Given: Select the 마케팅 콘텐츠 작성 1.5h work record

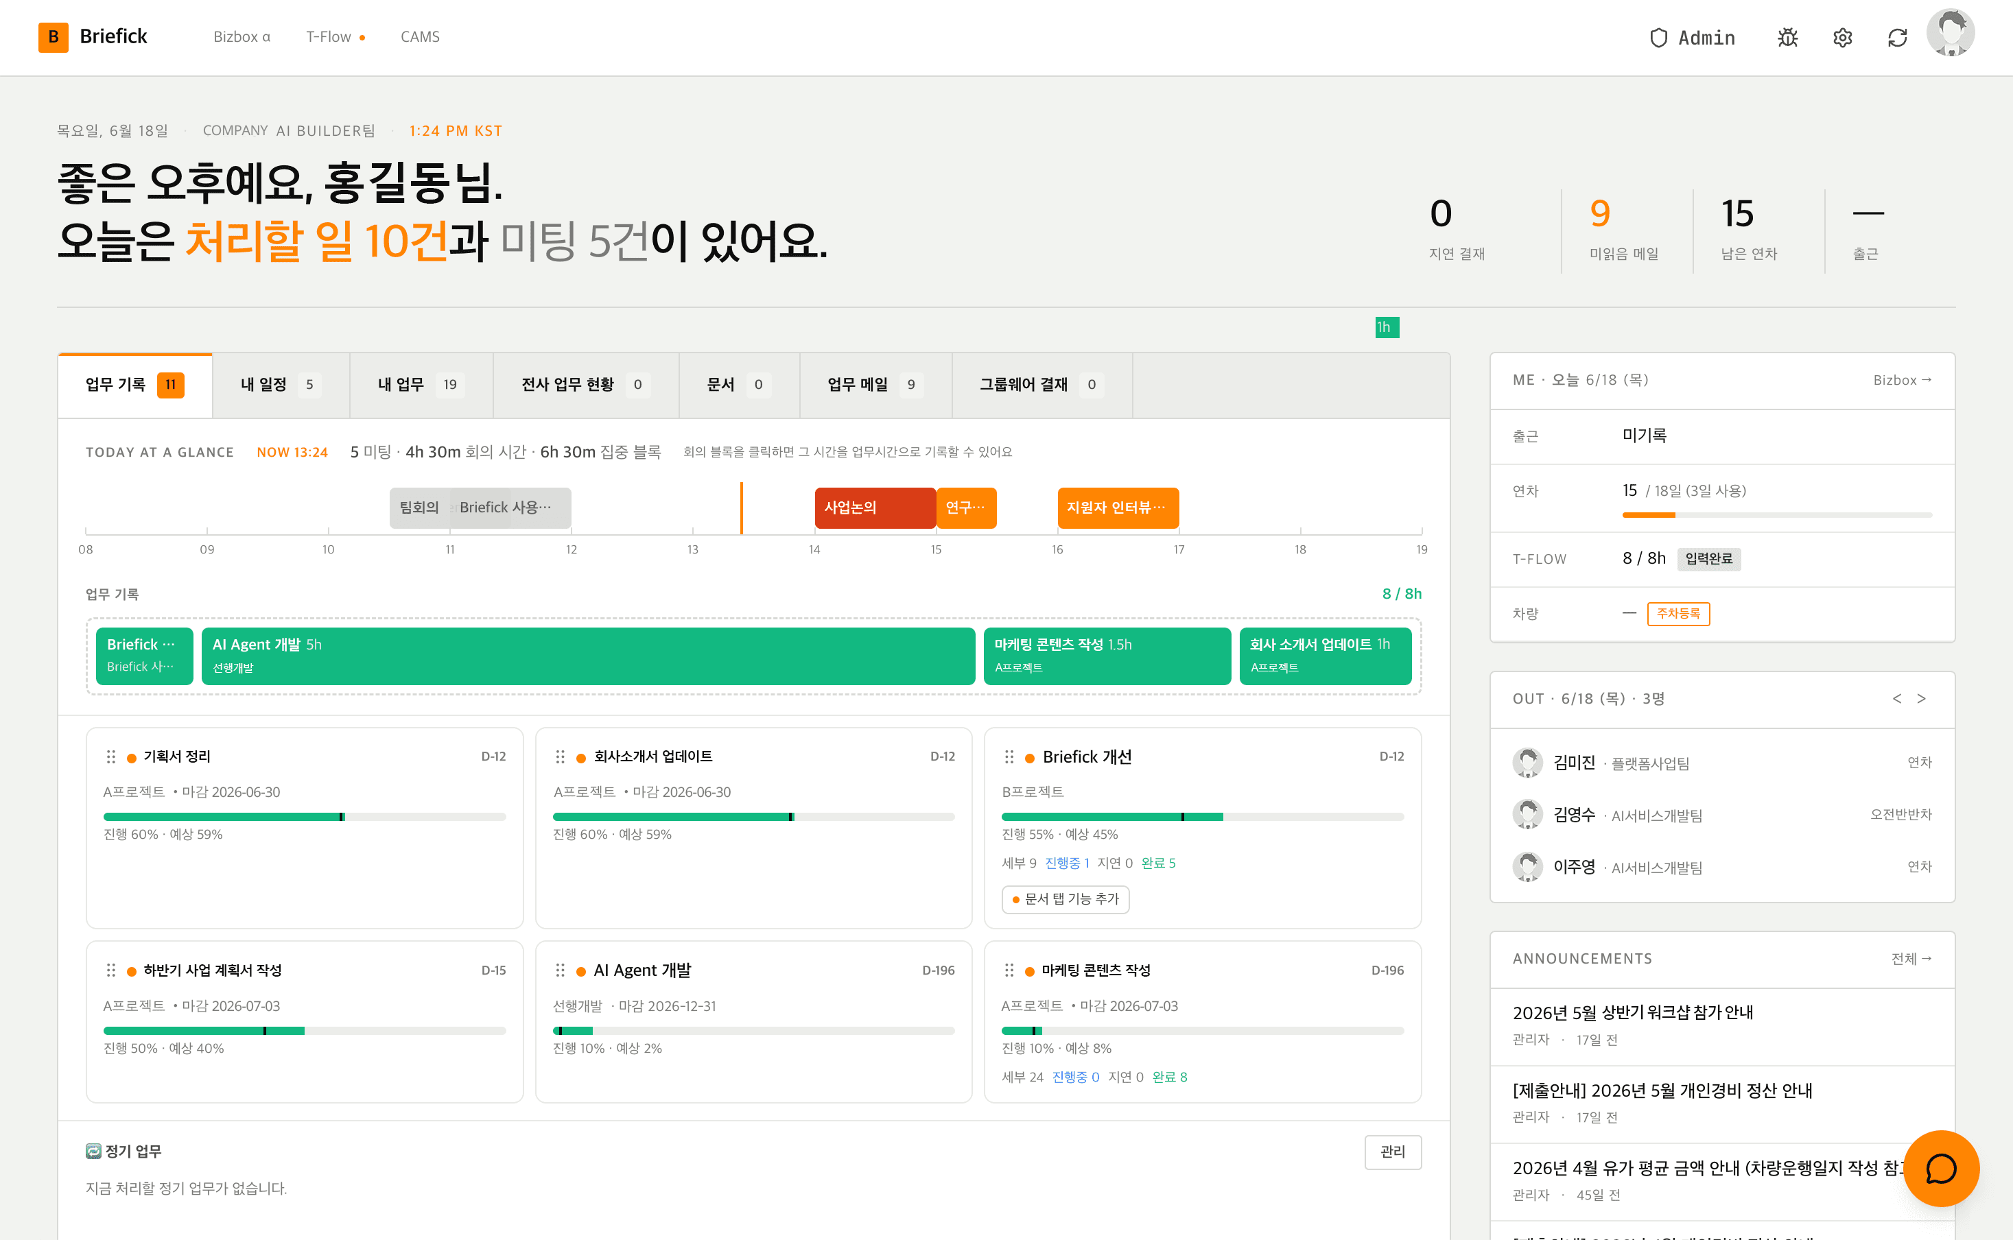Looking at the screenshot, I should 1107,656.
